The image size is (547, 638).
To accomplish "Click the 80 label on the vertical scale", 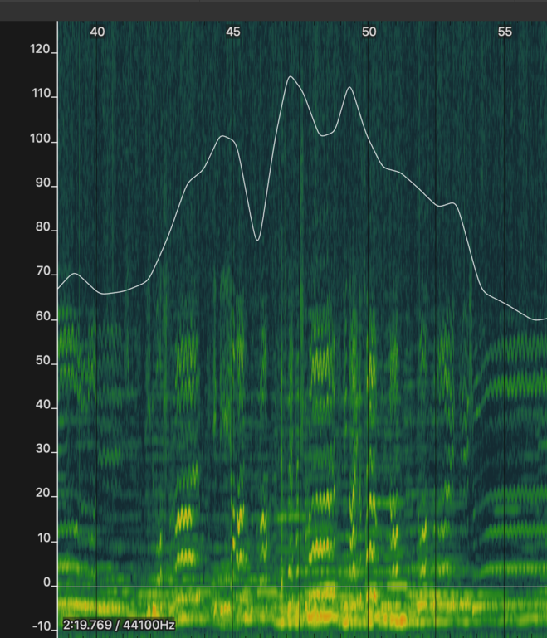I will click(42, 229).
